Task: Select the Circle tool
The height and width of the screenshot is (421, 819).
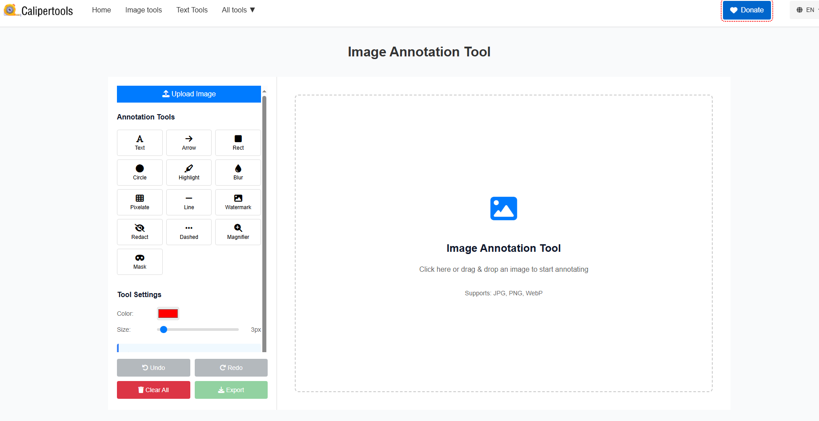Action: click(140, 172)
